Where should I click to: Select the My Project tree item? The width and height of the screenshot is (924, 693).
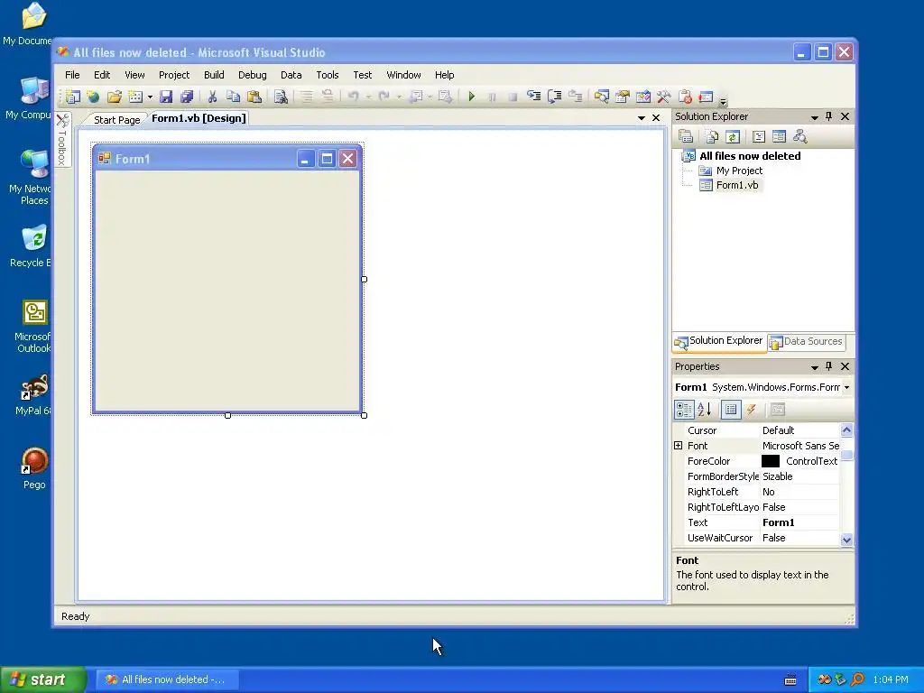[739, 171]
